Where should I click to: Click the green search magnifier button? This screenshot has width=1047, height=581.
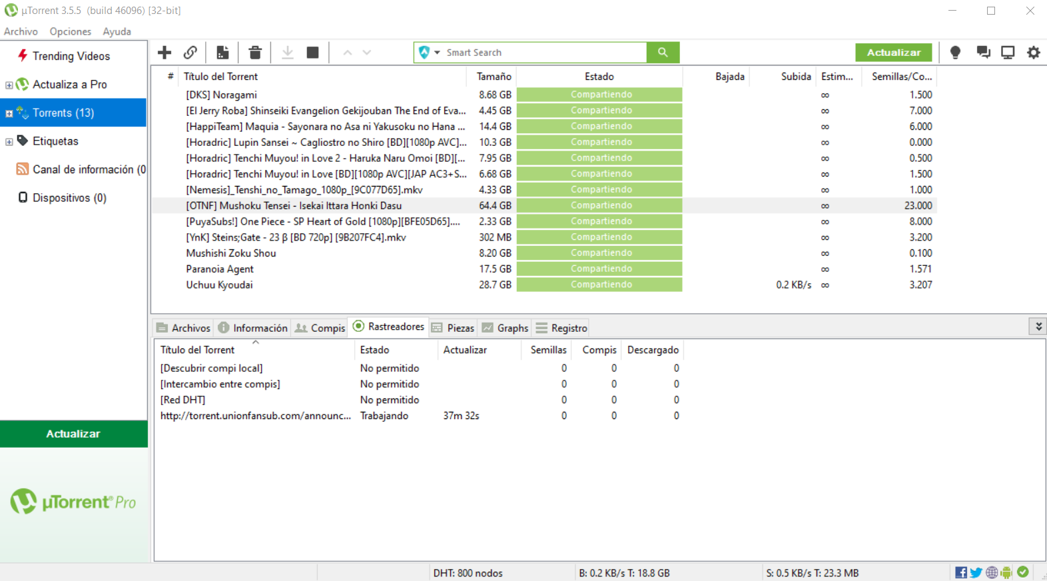pyautogui.click(x=663, y=52)
